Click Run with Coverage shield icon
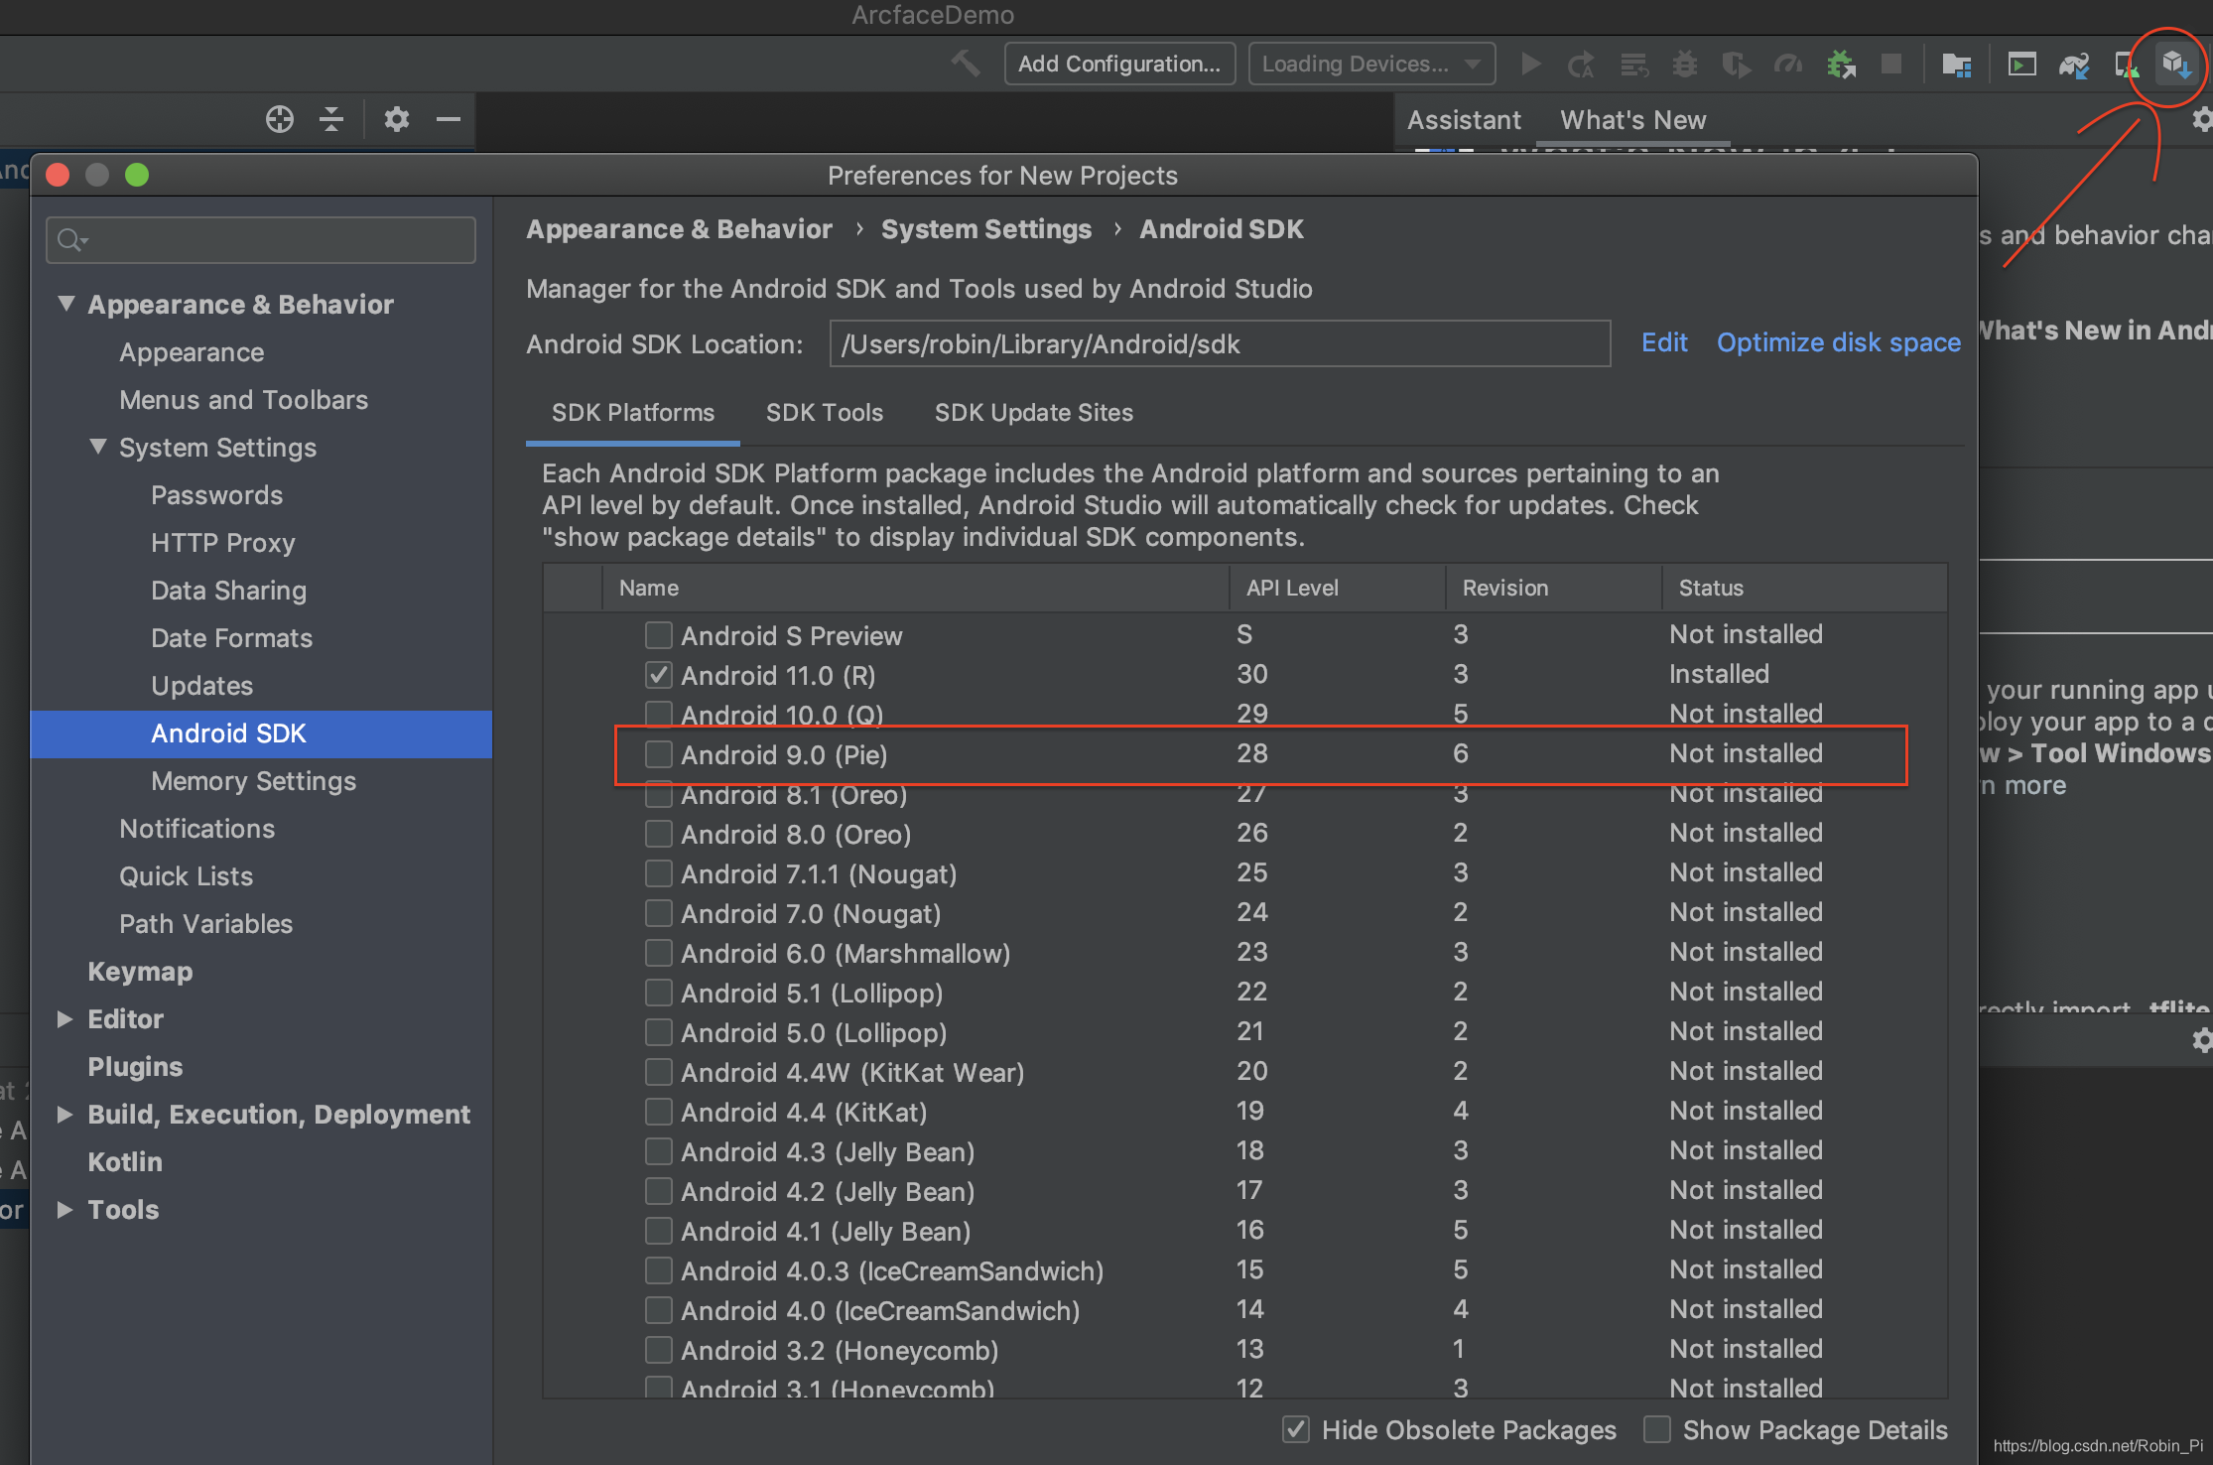 click(1736, 65)
